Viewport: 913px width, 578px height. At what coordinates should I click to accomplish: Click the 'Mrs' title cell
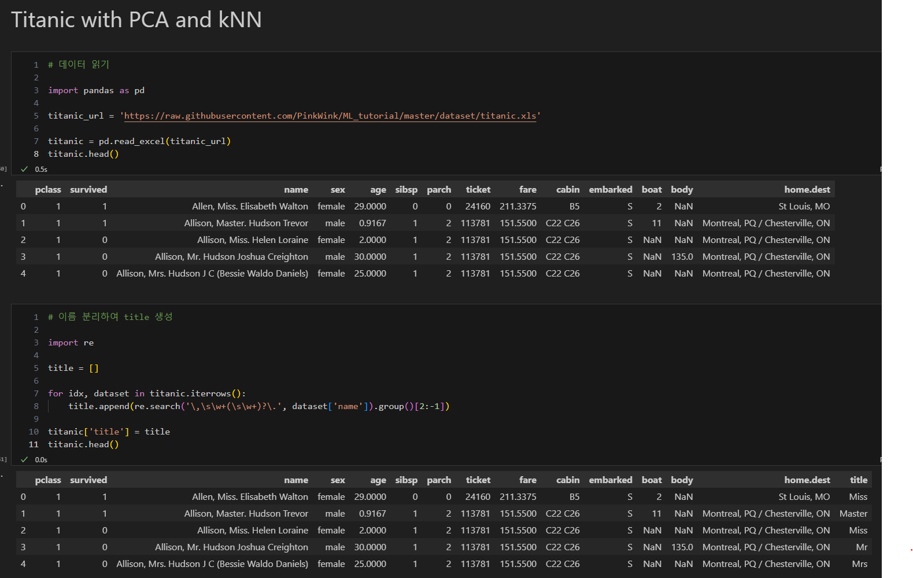tap(860, 564)
